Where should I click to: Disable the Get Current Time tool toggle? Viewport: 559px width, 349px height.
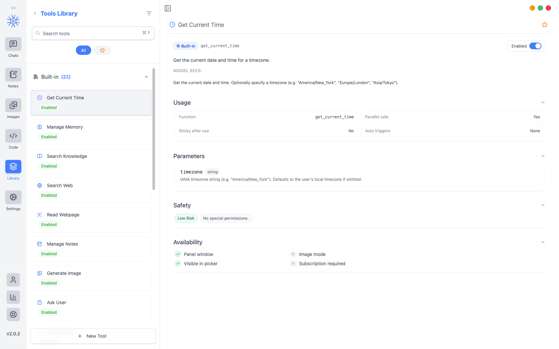[535, 46]
